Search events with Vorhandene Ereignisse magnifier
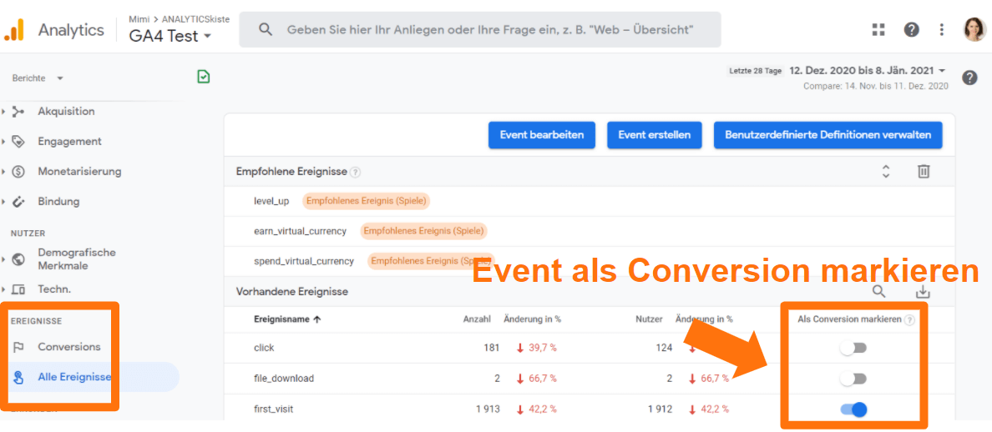 click(x=879, y=291)
